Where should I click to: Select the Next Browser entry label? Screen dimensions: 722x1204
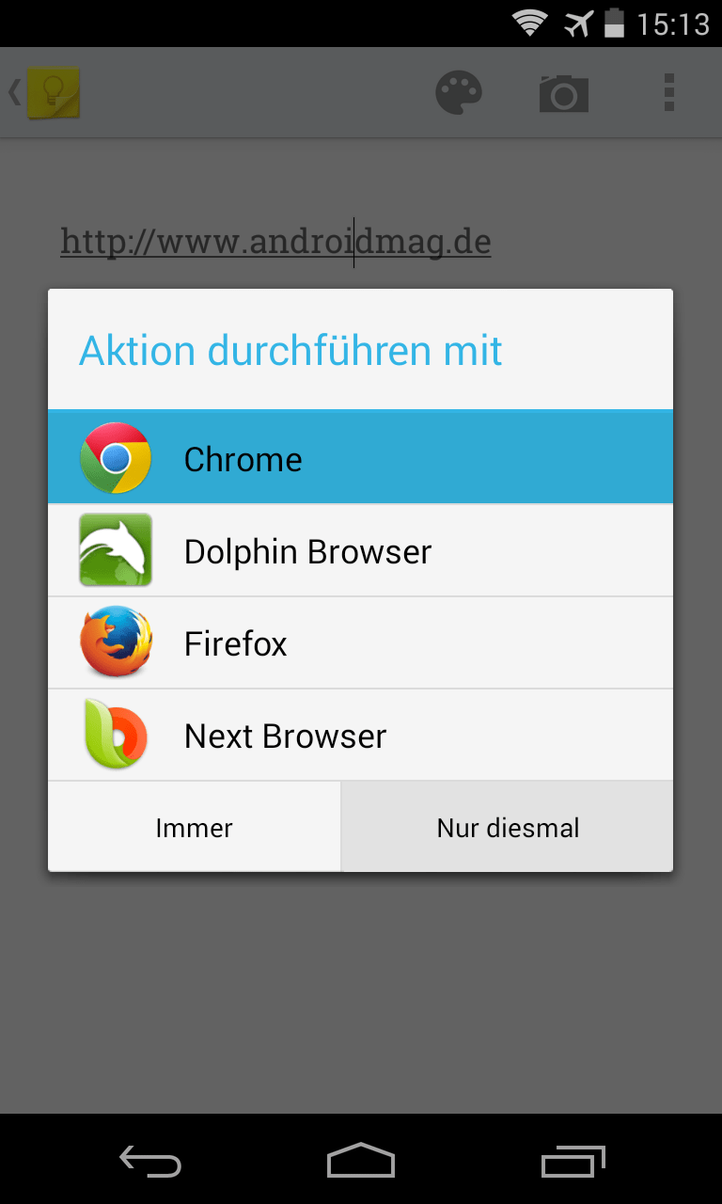click(286, 736)
